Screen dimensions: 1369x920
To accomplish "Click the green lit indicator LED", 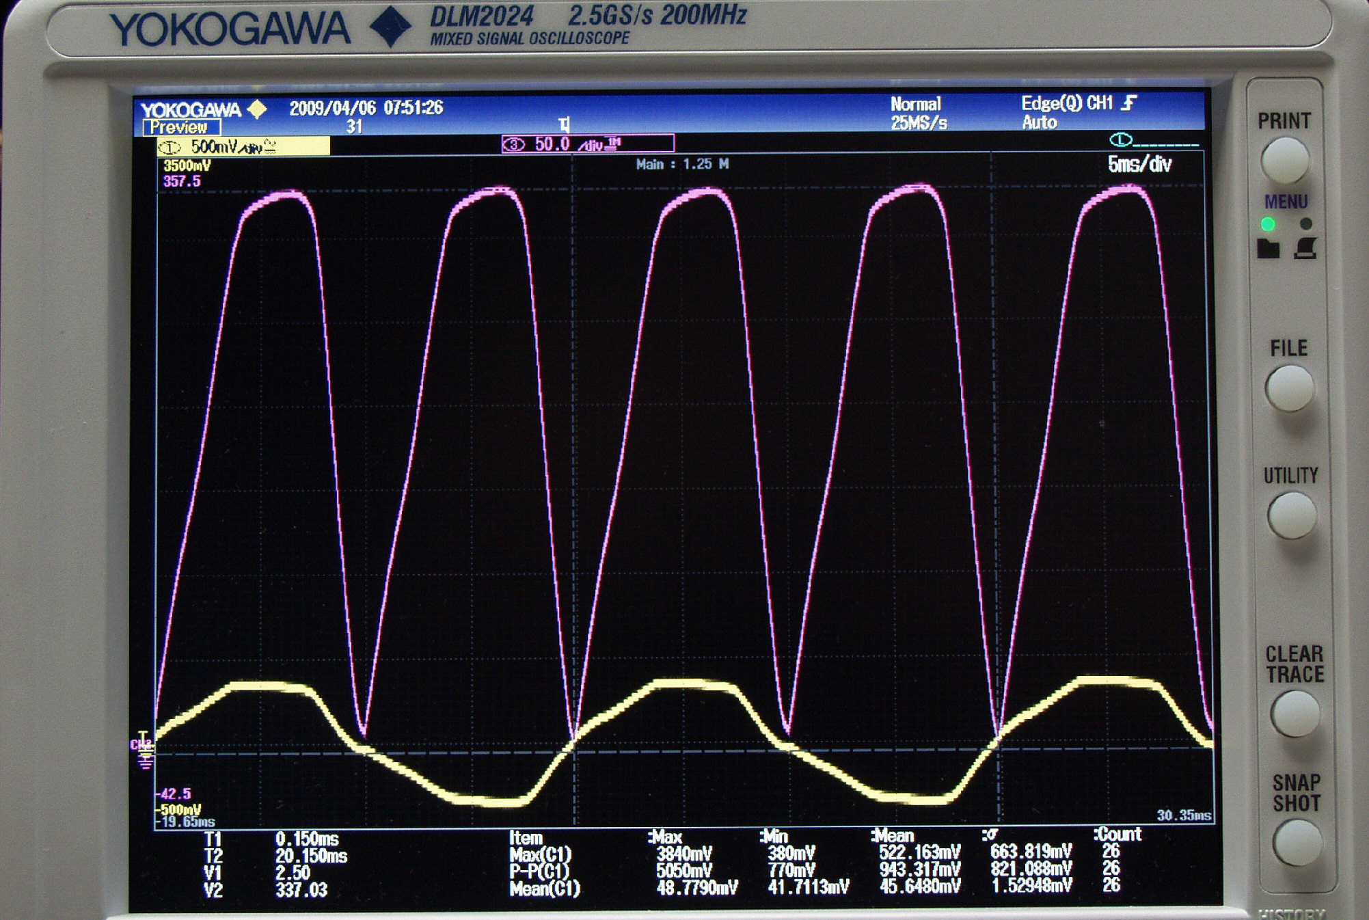I will 1268,224.
